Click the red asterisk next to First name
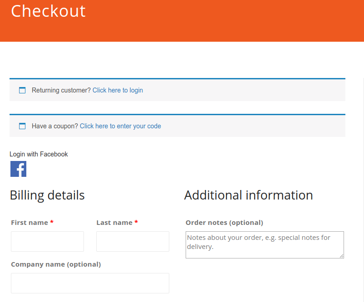The height and width of the screenshot is (302, 364). pyautogui.click(x=52, y=222)
